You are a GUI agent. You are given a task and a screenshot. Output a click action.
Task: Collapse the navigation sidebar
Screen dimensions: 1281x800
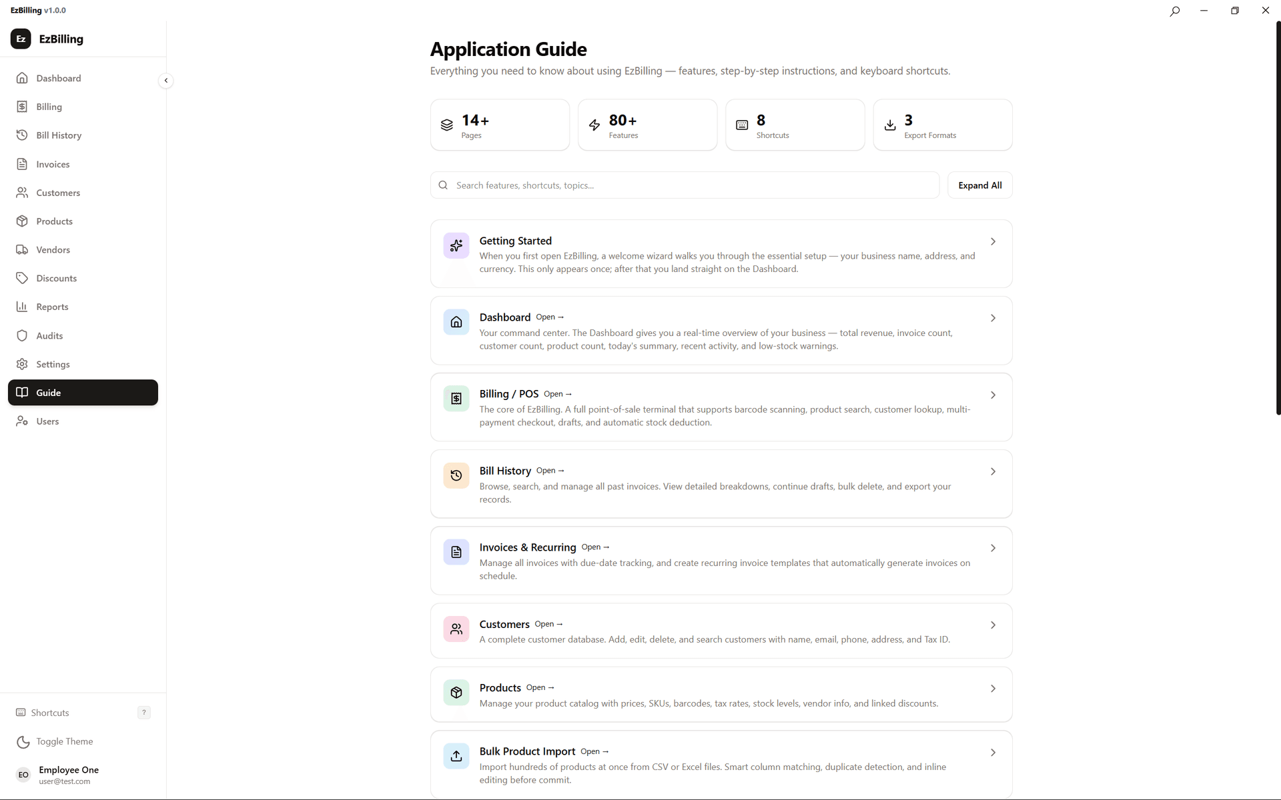click(165, 81)
